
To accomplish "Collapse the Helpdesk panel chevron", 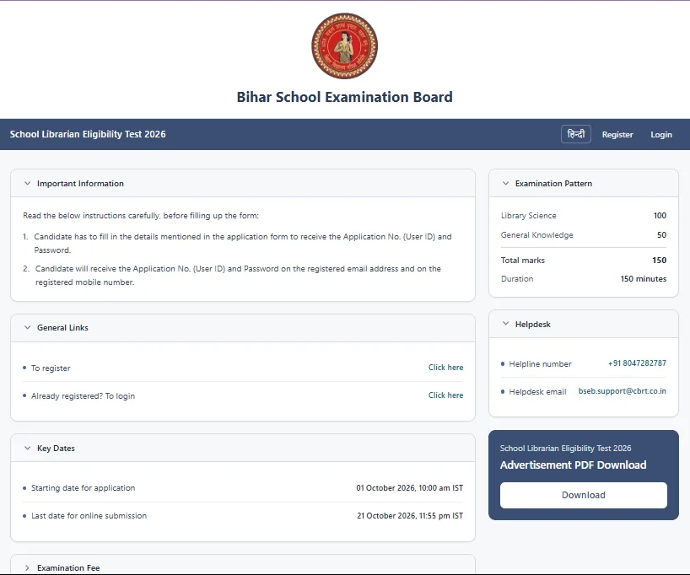I will (505, 324).
